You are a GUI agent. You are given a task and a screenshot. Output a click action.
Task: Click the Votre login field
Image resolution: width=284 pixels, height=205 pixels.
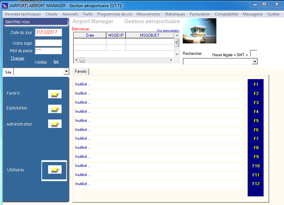click(x=48, y=43)
